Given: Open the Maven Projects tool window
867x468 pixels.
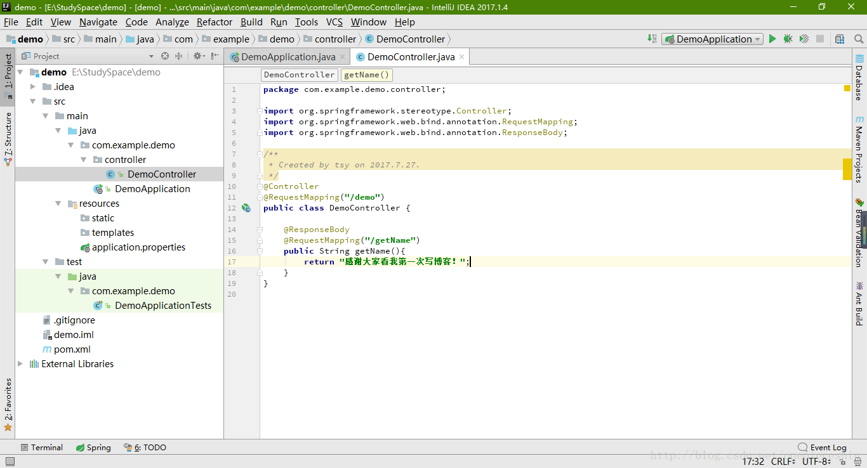Looking at the screenshot, I should [x=859, y=149].
